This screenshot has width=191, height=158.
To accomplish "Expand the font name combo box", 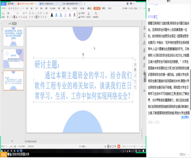I will point(17,13).
